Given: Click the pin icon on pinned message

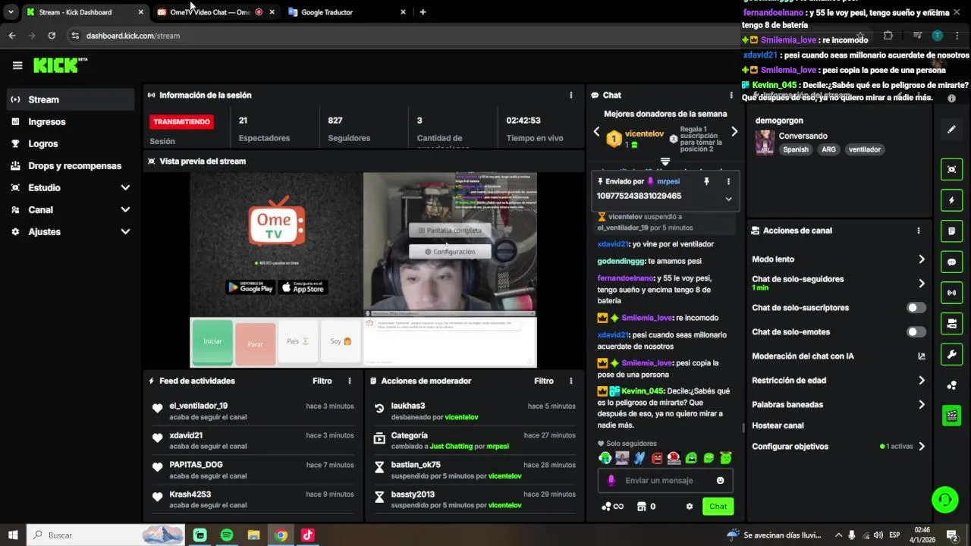Looking at the screenshot, I should pyautogui.click(x=706, y=182).
